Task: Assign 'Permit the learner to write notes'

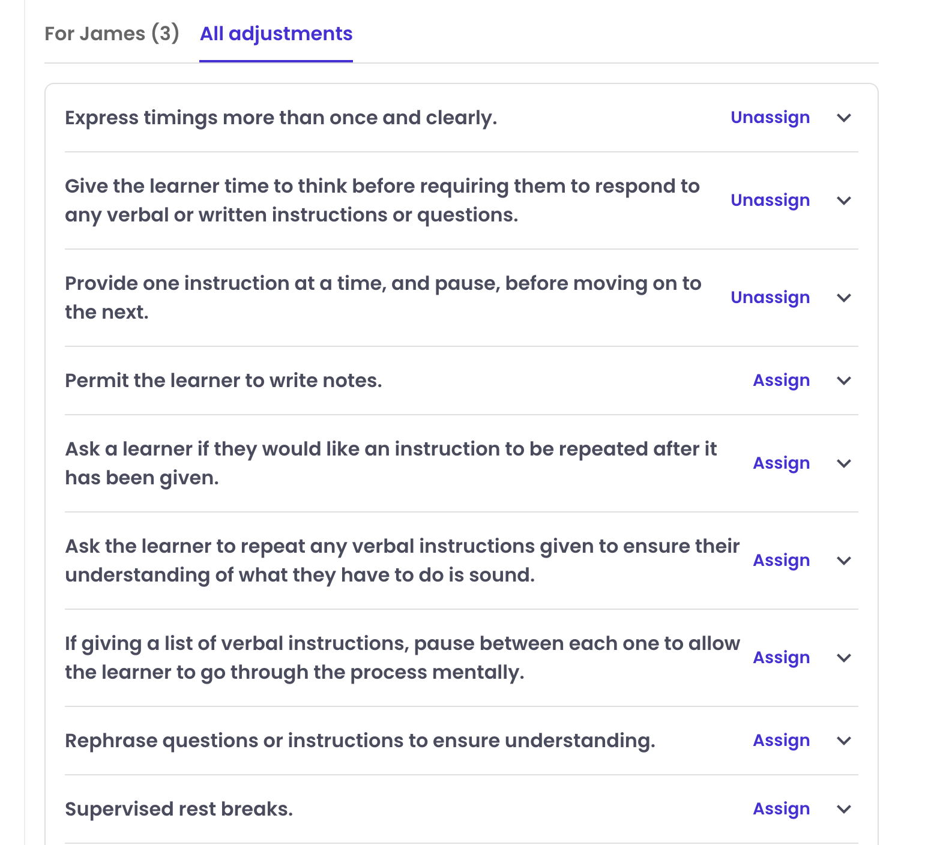Action: tap(781, 380)
